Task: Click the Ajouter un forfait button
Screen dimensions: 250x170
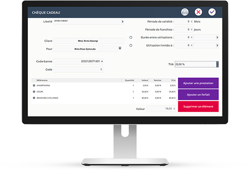Action: (198, 95)
